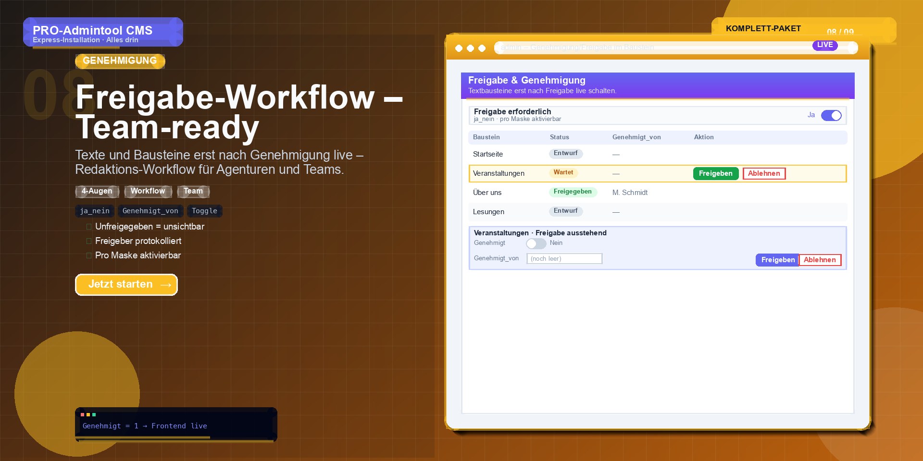923x461 pixels.
Task: Select the Lesungen row name
Action: tap(488, 212)
